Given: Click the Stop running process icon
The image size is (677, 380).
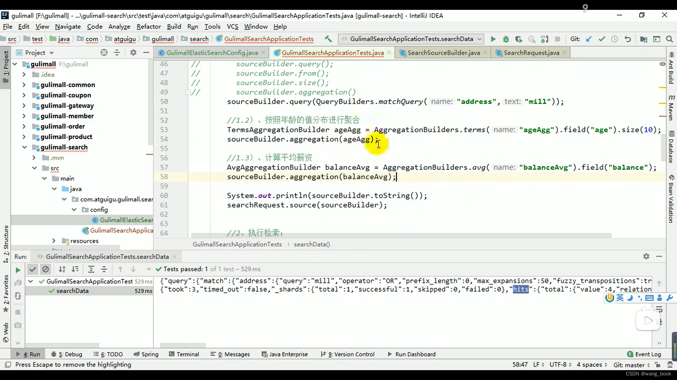Looking at the screenshot, I should [x=557, y=39].
